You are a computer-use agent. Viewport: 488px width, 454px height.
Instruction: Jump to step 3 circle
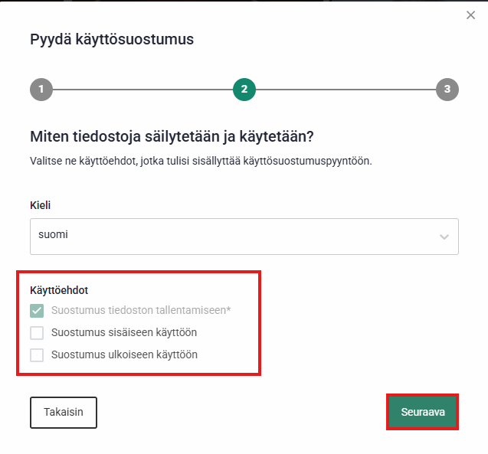coord(447,90)
